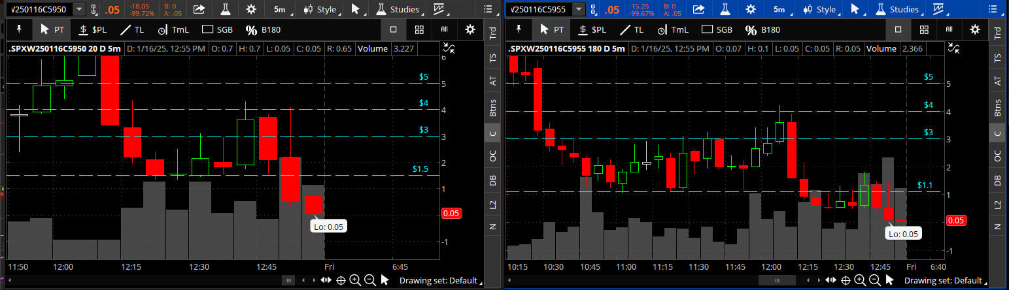Open the Trd tab on the right sidebar
1009x290 pixels.
[997, 34]
